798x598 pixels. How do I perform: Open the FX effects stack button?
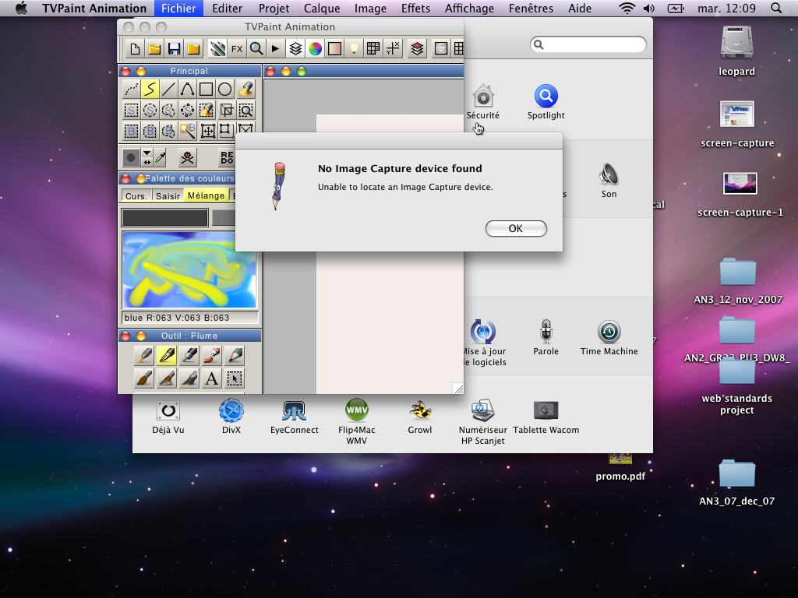[x=237, y=49]
